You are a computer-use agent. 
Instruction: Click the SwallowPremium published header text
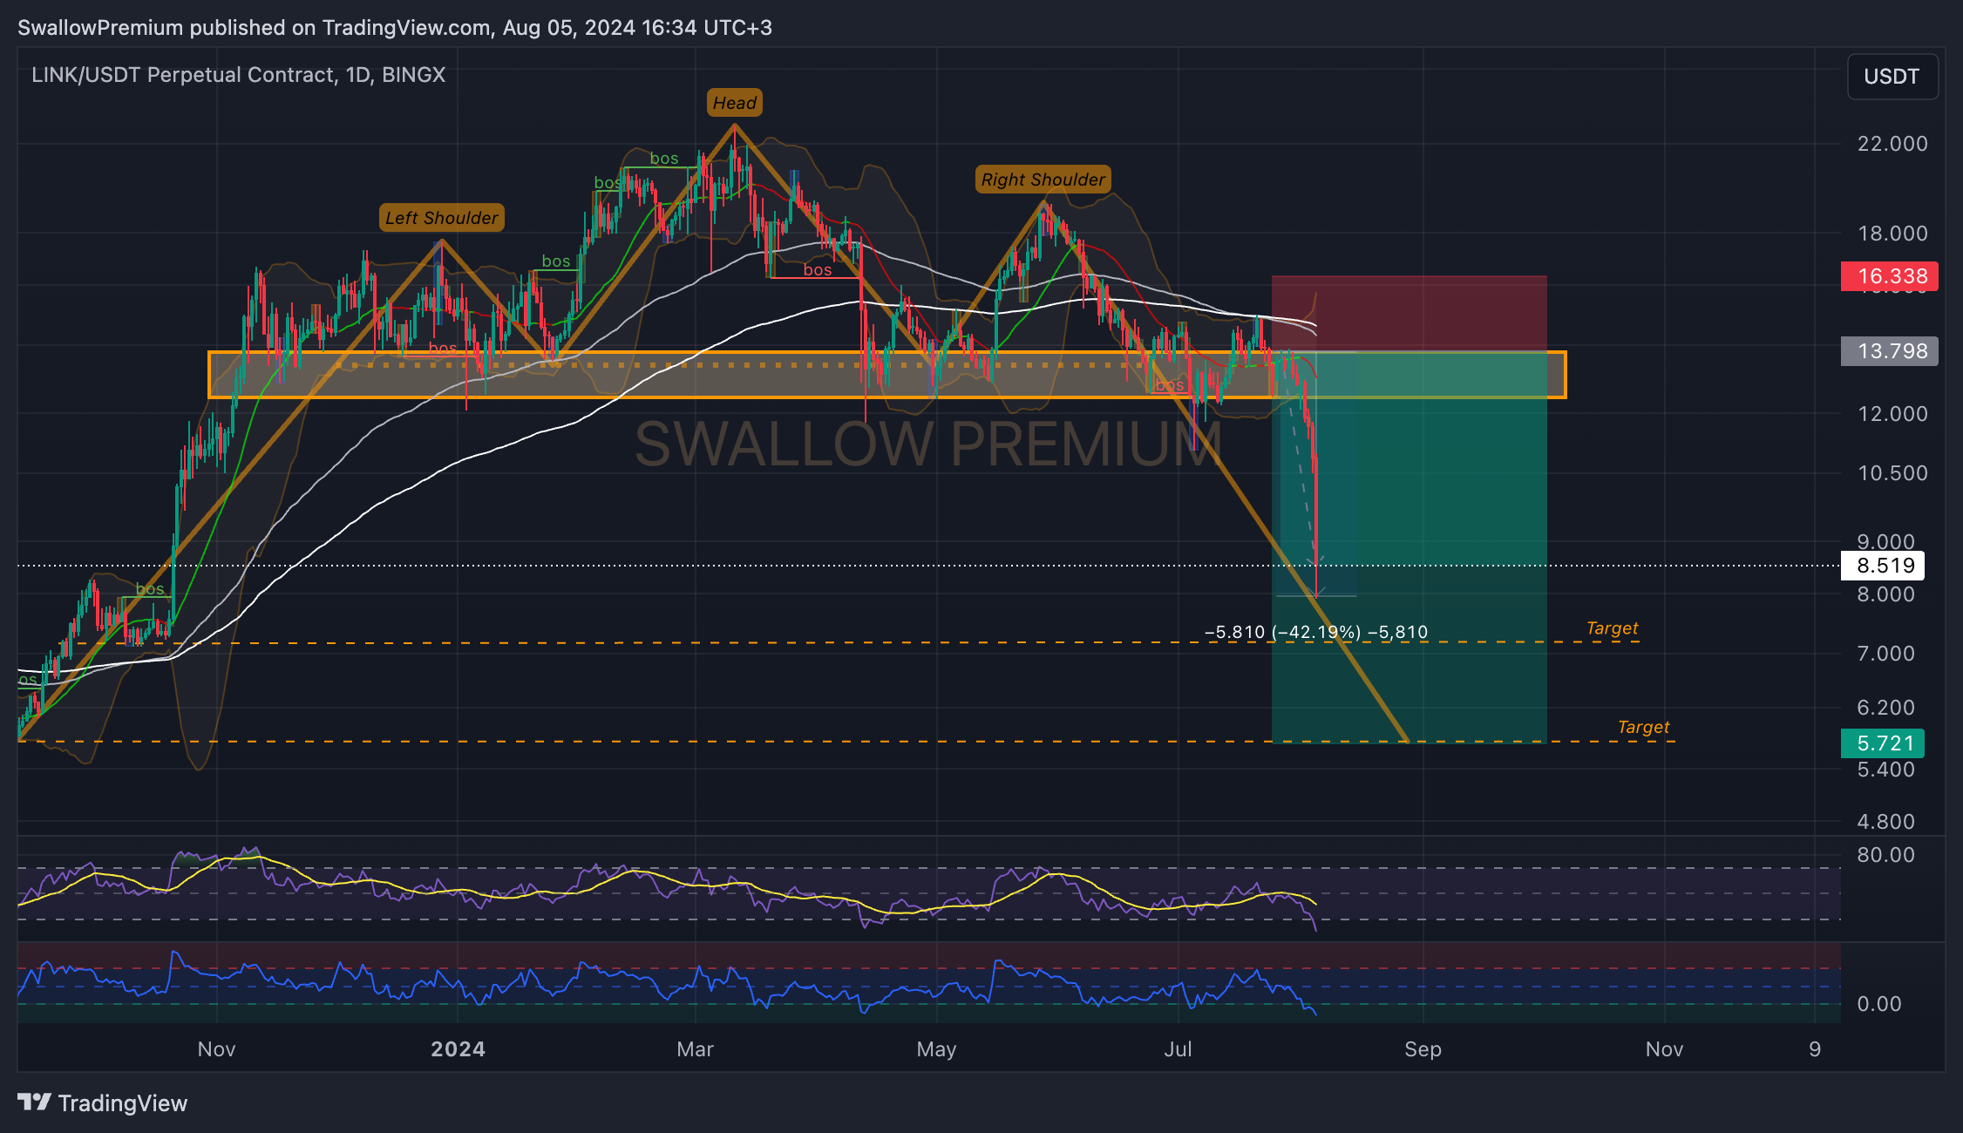395,28
